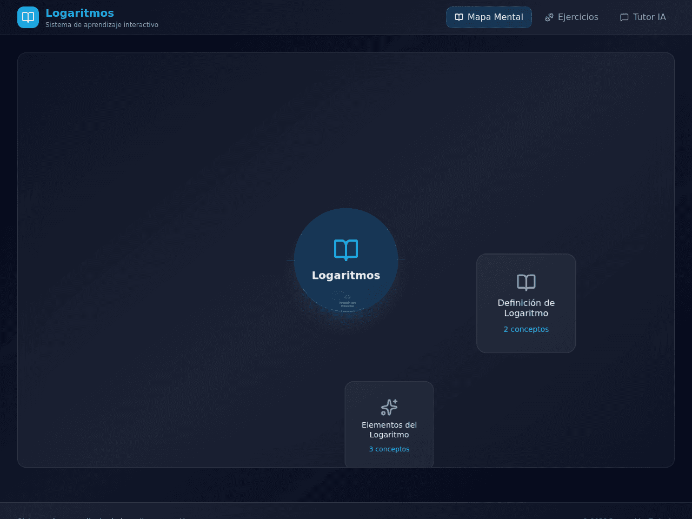Open the Mapa Mental tab
Image resolution: width=692 pixels, height=519 pixels.
click(489, 17)
